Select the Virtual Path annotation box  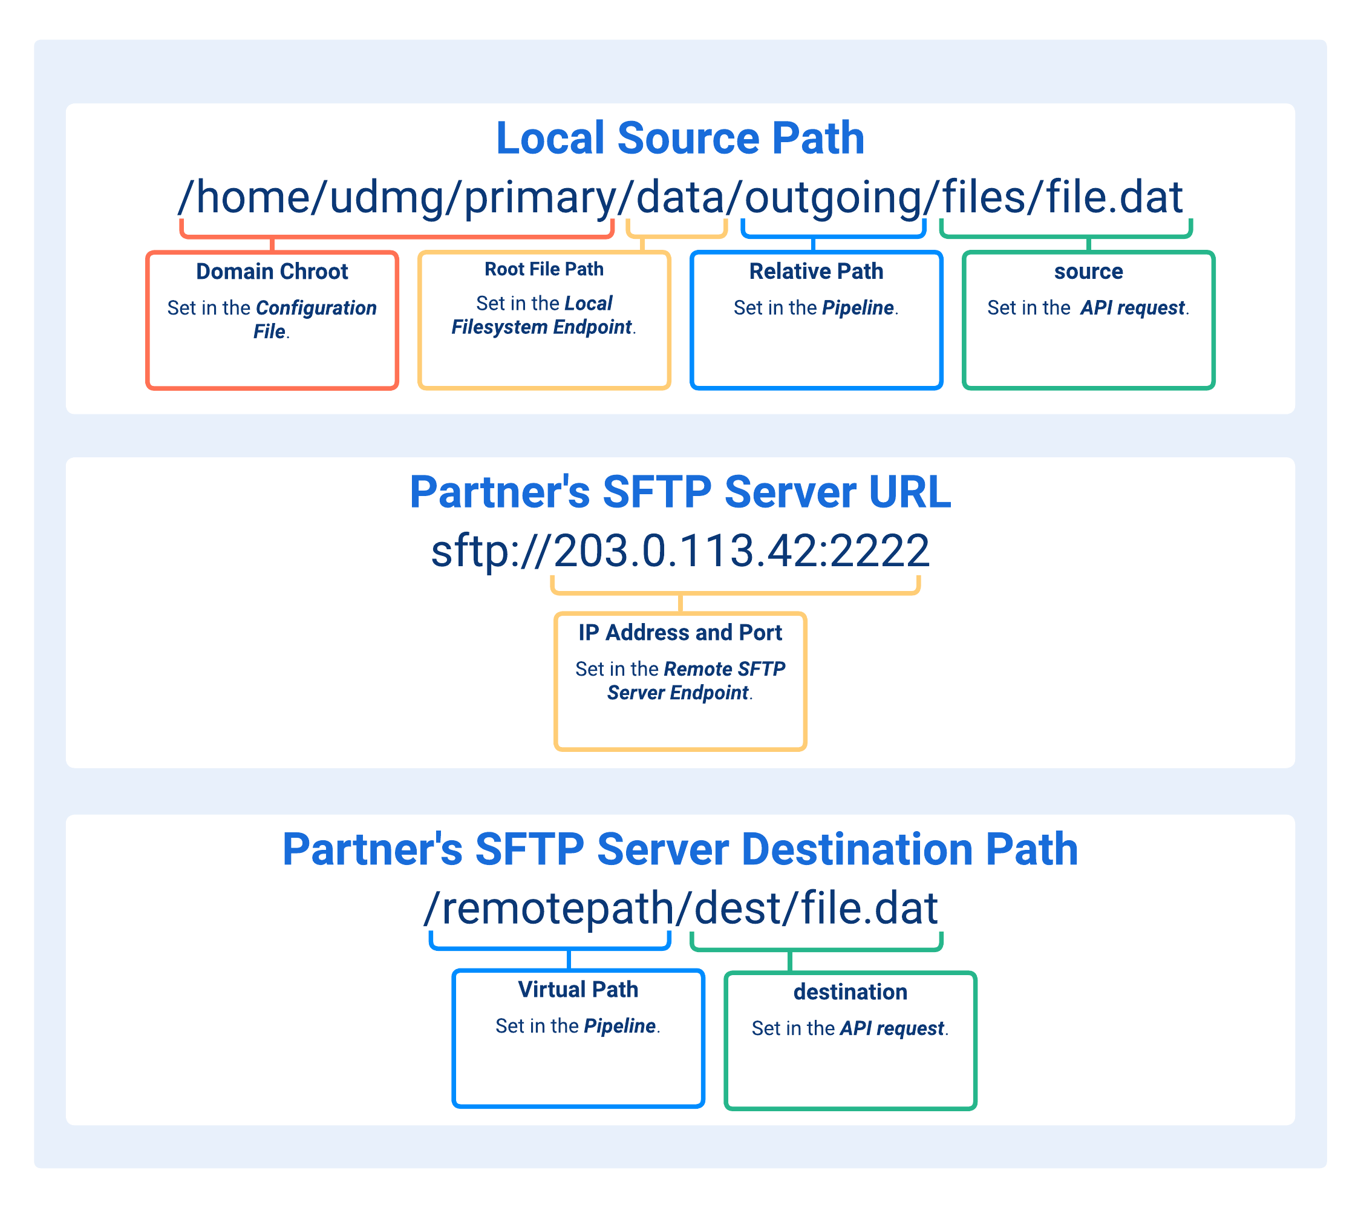(x=579, y=1039)
